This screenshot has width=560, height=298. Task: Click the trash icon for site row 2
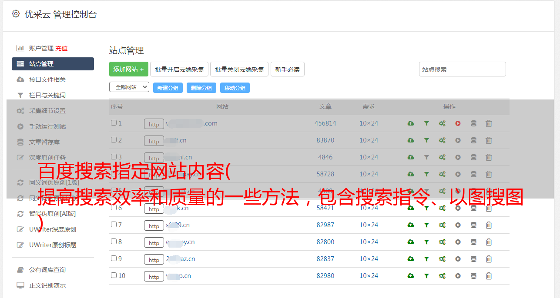pos(489,140)
